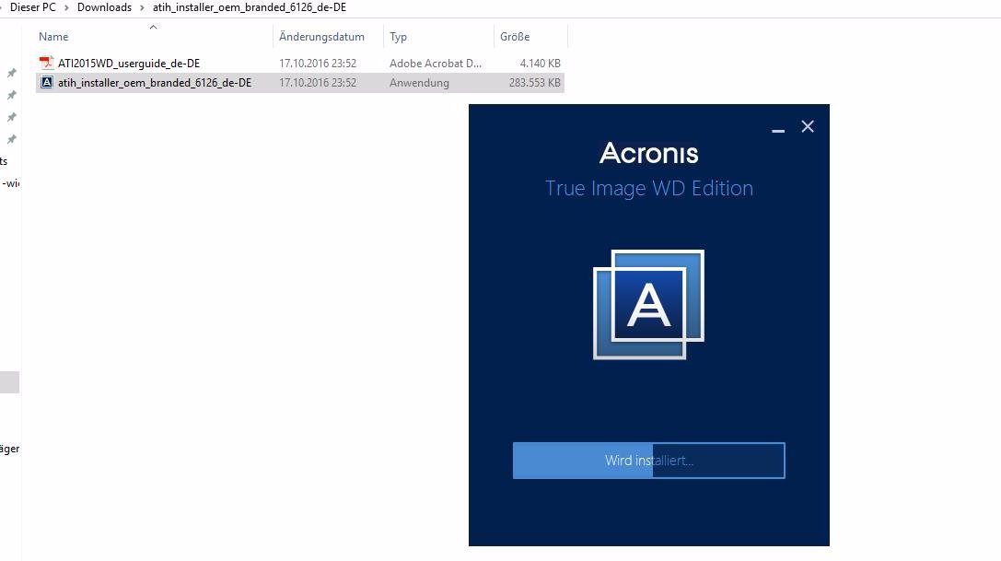Click the PDF icon of ATI2015WD_userguide file

[x=47, y=63]
